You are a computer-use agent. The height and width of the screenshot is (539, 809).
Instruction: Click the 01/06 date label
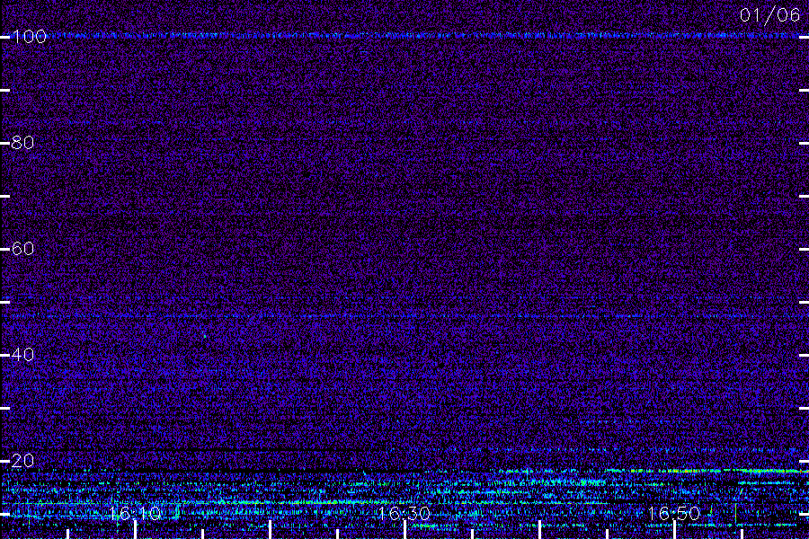pos(769,15)
